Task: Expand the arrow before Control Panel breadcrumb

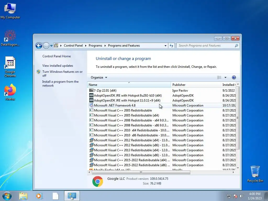Action: pos(61,46)
